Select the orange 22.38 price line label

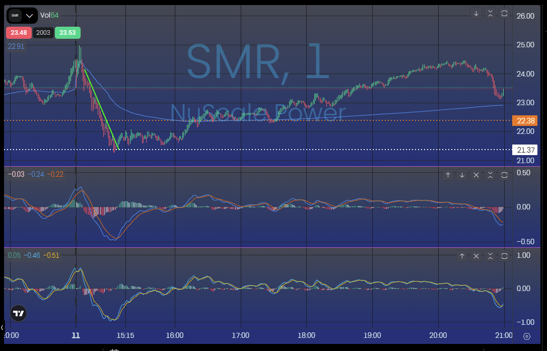pyautogui.click(x=524, y=120)
